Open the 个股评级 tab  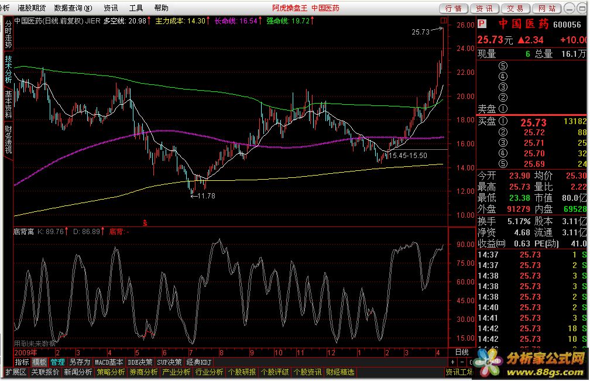[275, 372]
